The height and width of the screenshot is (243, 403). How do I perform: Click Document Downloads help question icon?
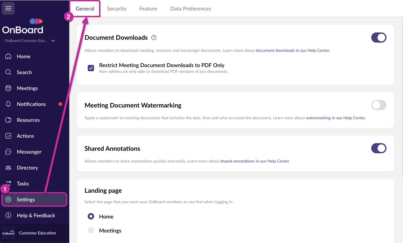[x=154, y=38]
